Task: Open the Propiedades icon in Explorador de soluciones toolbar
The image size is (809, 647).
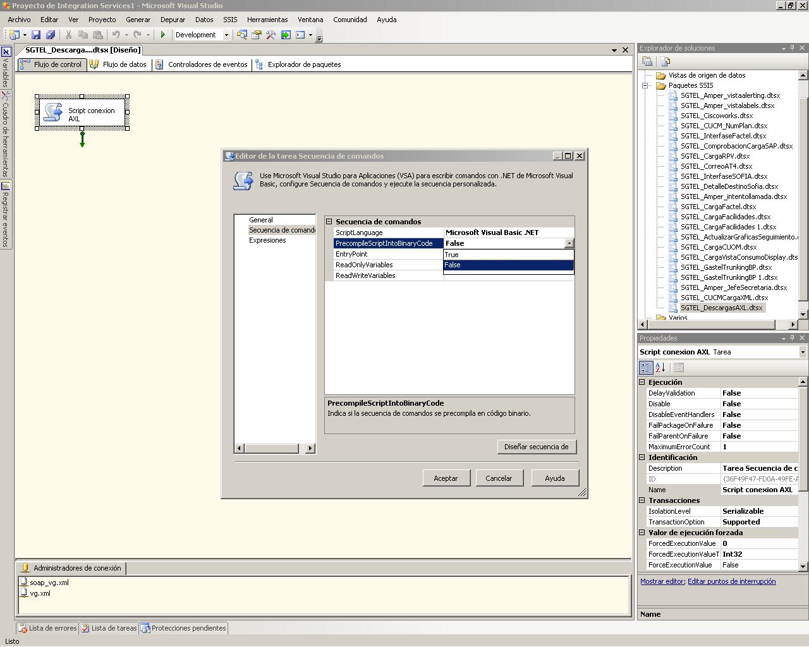Action: click(647, 61)
